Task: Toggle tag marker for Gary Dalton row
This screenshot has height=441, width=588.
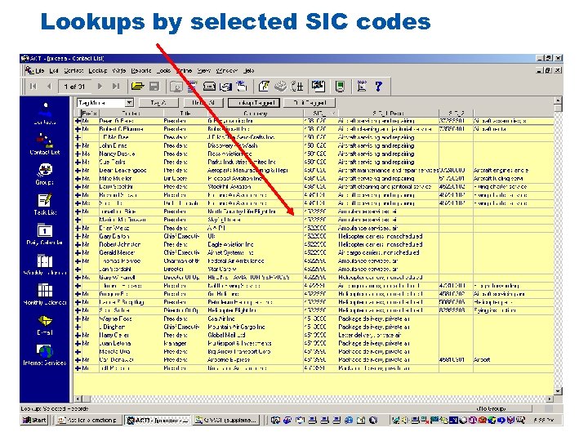Action: (x=78, y=236)
